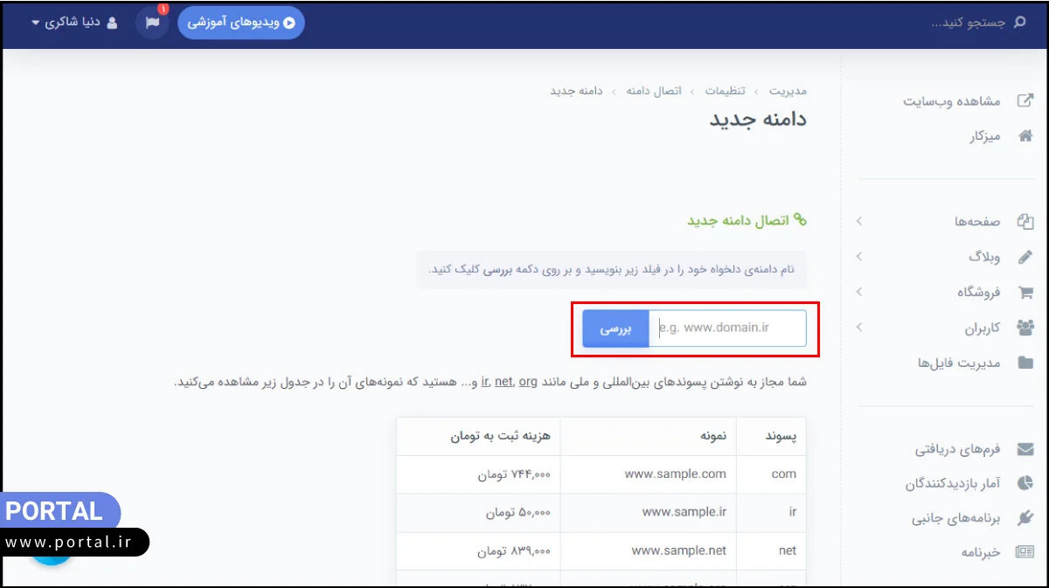
Task: Open the notifications flag icon
Action: coord(151,21)
